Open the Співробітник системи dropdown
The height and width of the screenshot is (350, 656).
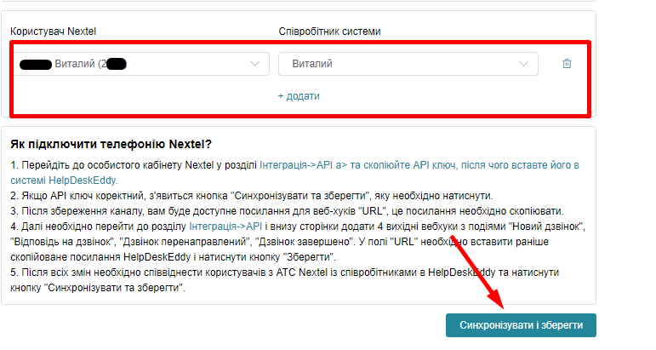point(408,64)
